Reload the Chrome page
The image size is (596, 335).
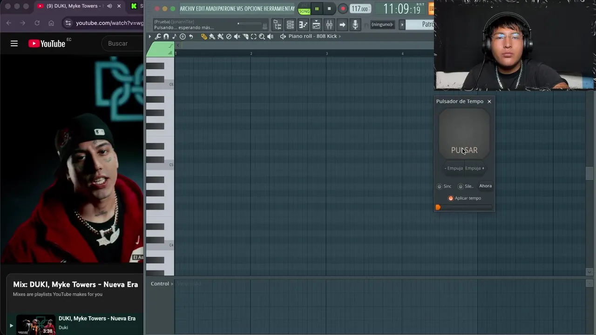[37, 23]
